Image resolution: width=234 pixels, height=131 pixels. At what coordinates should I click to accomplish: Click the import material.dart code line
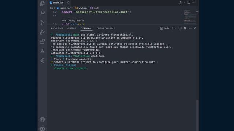pyautogui.click(x=96, y=12)
